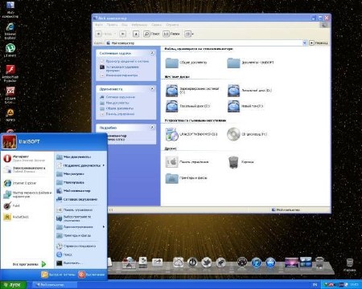This screenshot has width=362, height=289.
Task: Open Control Panel from Start menu right column
Action: [75, 210]
